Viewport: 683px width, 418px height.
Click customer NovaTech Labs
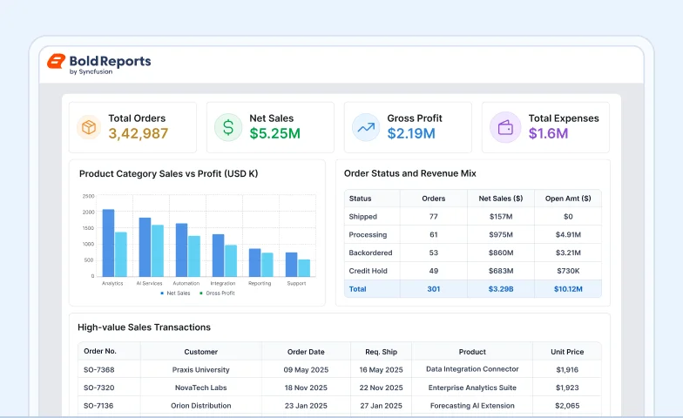[x=200, y=388]
